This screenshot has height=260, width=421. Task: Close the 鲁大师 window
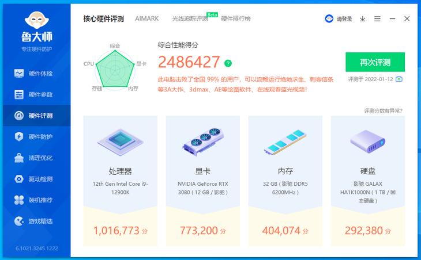point(407,18)
